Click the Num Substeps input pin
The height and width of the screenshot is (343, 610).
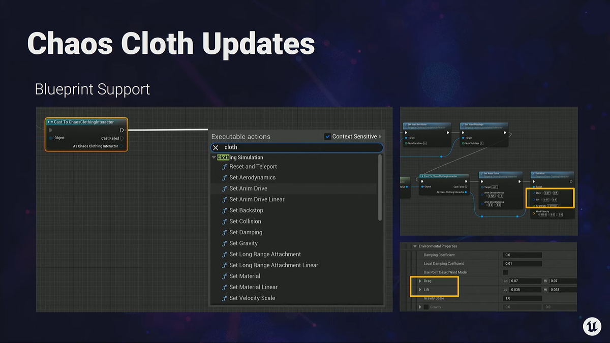[463, 143]
